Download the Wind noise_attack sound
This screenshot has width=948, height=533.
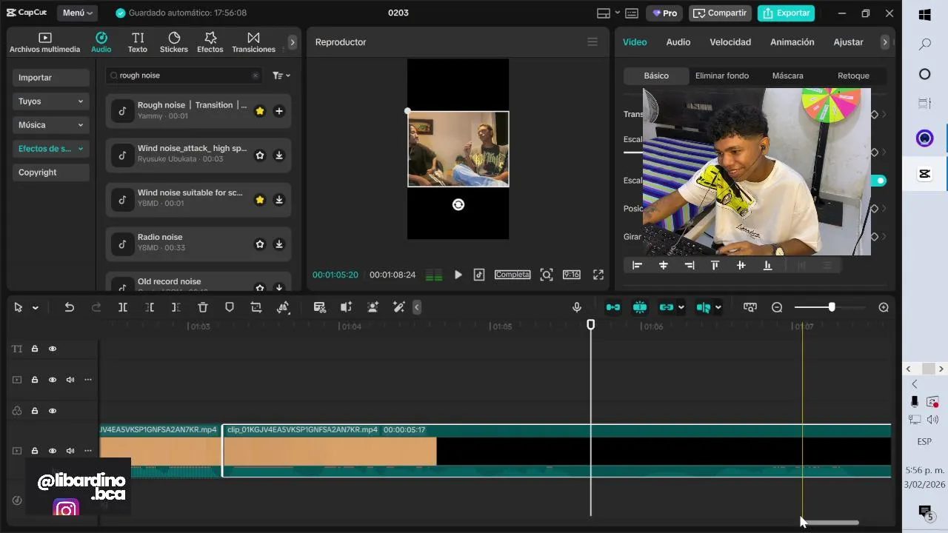(x=279, y=155)
